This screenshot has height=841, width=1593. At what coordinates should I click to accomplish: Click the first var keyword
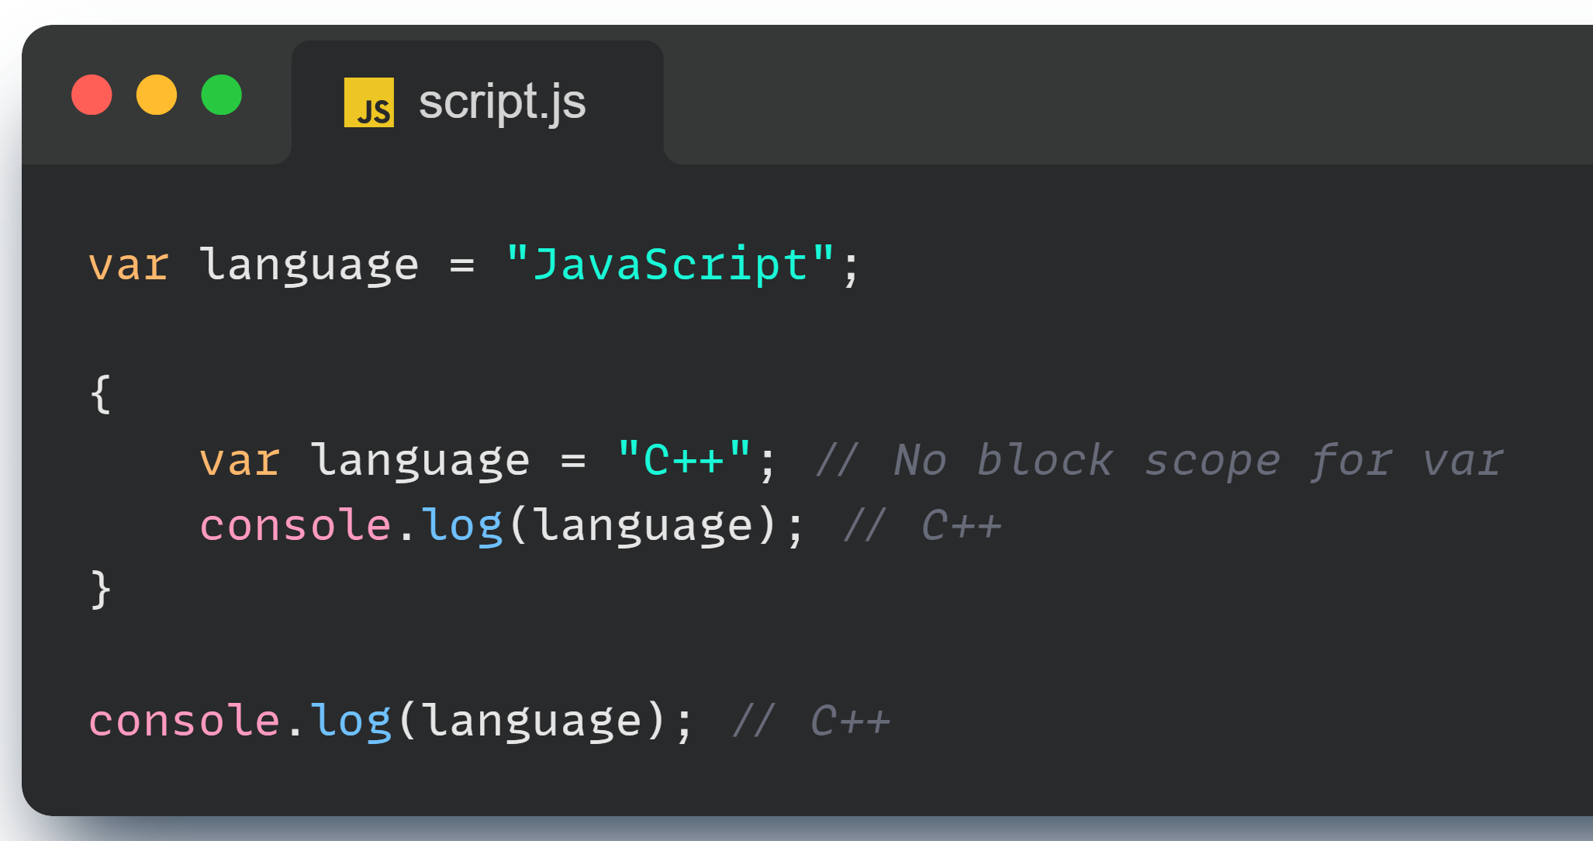point(129,265)
